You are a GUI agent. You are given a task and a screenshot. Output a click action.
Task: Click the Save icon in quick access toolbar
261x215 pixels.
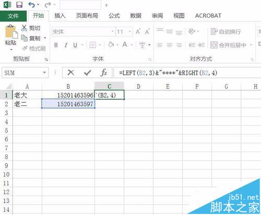pos(19,5)
